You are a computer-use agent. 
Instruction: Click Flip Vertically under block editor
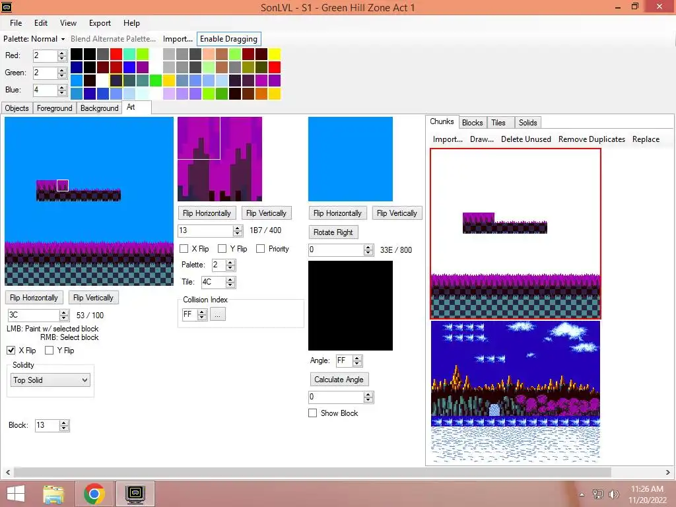coord(266,213)
